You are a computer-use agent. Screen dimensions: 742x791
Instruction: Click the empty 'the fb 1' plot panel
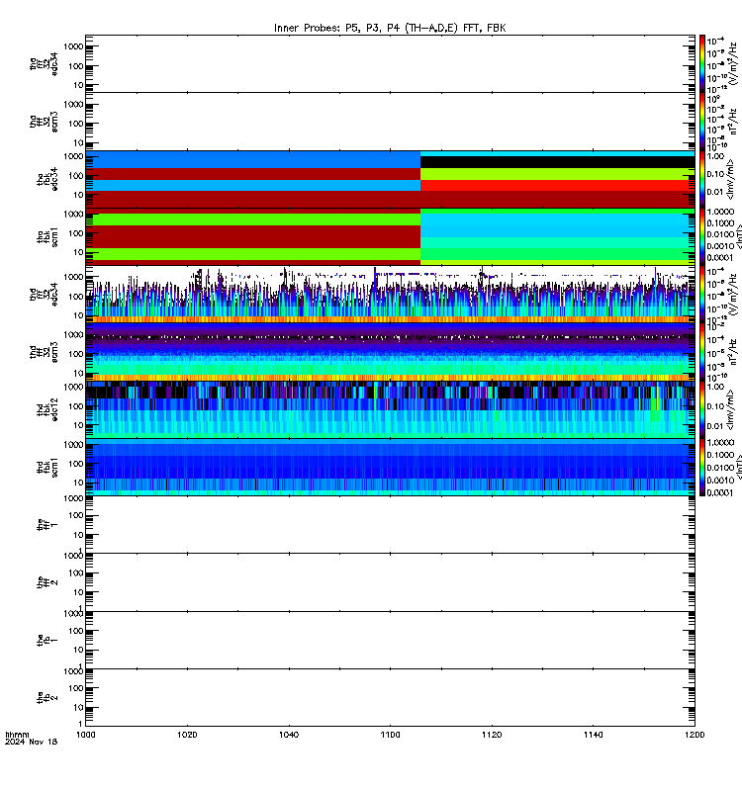(x=390, y=640)
